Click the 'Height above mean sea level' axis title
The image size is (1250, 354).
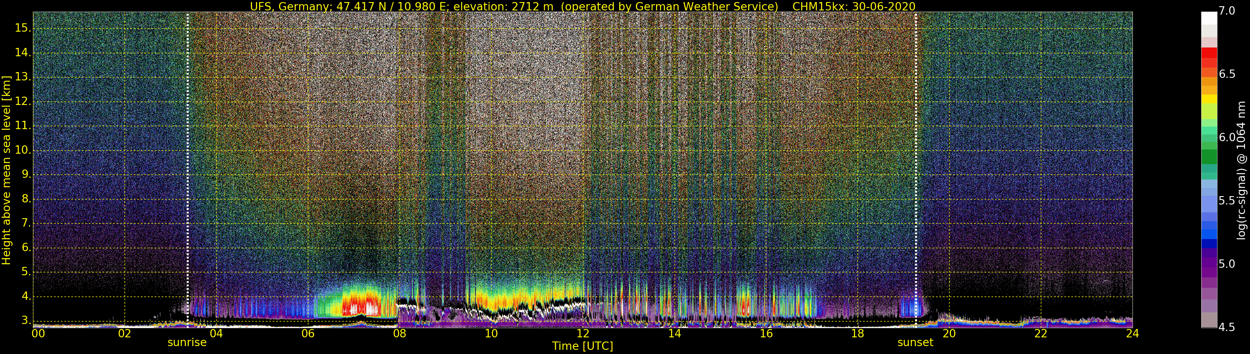coord(6,170)
